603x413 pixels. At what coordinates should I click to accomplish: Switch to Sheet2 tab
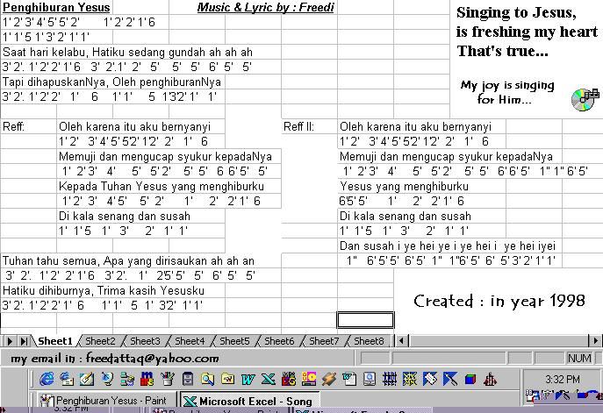point(100,341)
